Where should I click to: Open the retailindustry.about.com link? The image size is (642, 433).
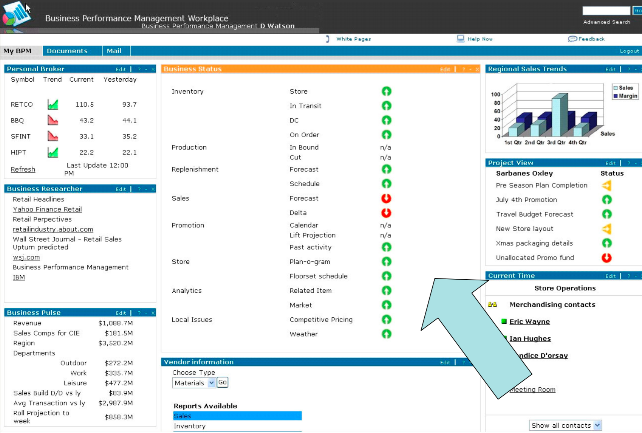click(53, 229)
